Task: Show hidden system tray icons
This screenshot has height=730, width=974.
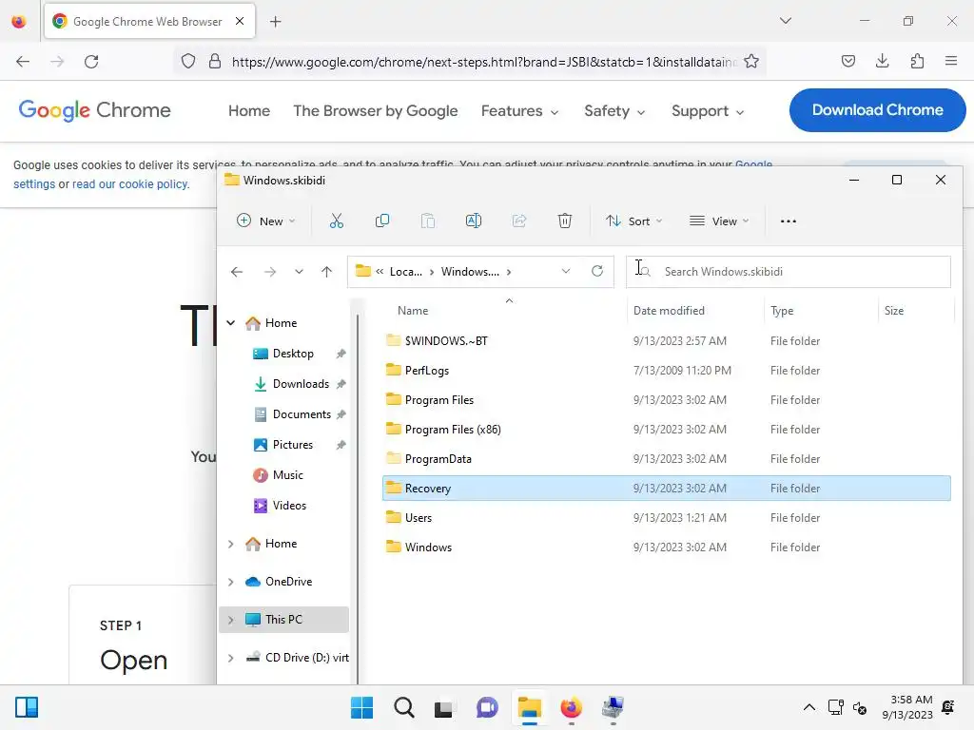Action: coord(808,707)
